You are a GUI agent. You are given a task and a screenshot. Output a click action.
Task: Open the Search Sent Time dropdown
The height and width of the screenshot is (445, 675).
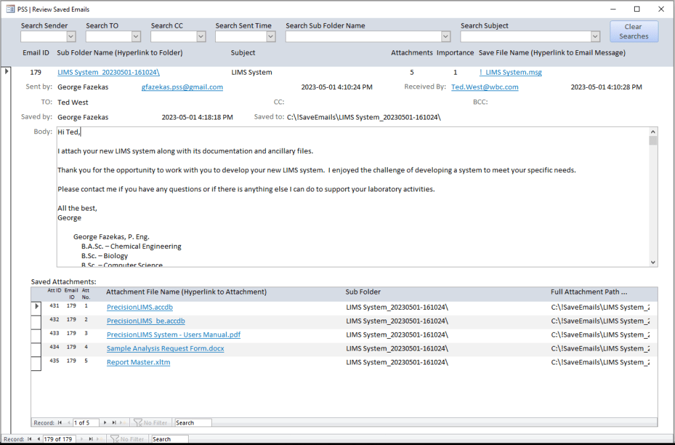[271, 36]
